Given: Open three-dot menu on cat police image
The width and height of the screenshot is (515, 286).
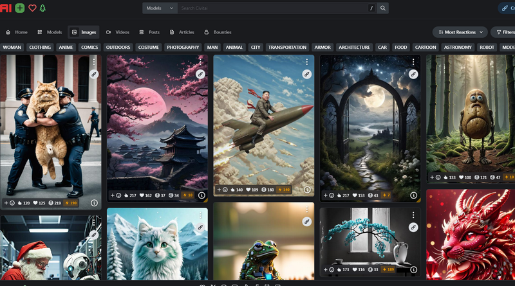Looking at the screenshot, I should pos(94,62).
